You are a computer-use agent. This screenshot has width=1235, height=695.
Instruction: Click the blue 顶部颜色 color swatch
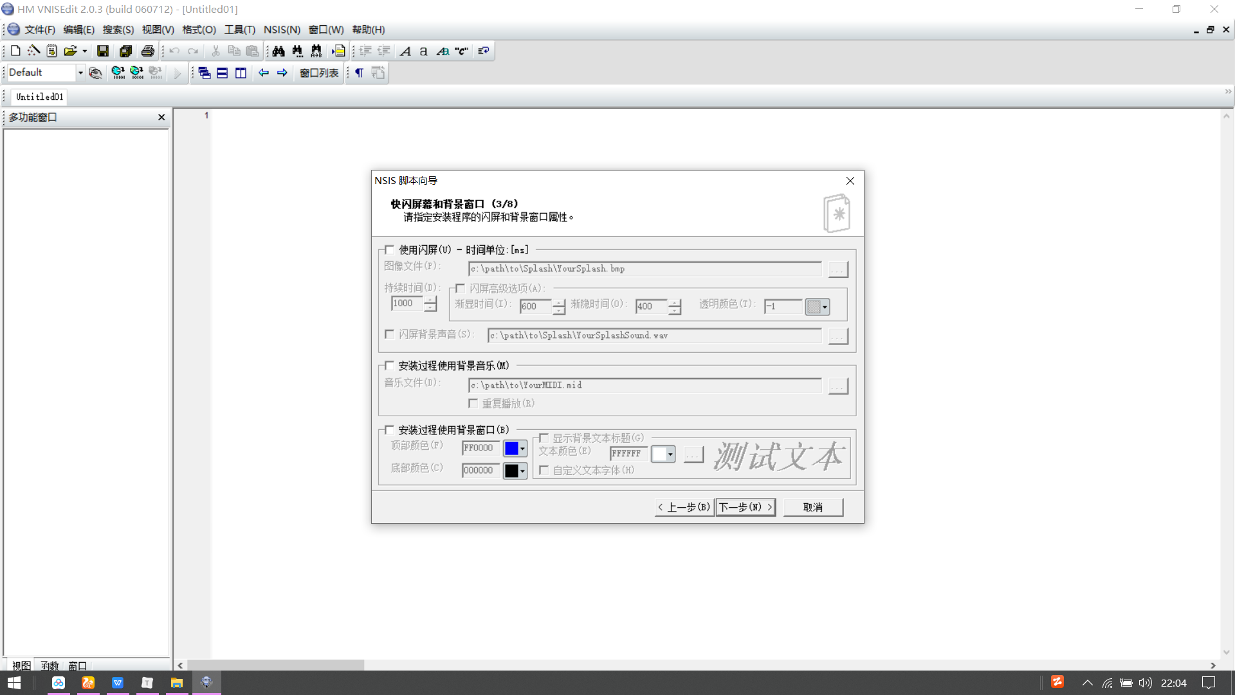(511, 449)
